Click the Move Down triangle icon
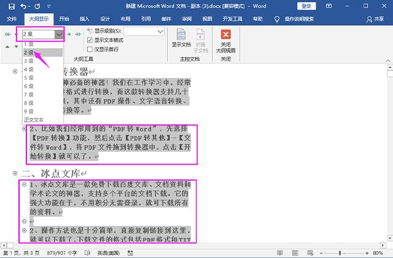Viewport: 393px width, 258px height. point(17,47)
